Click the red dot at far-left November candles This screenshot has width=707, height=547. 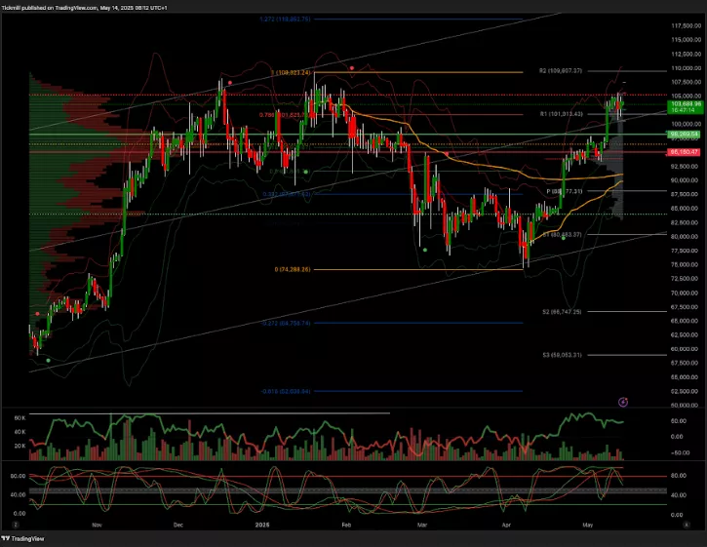coord(38,314)
